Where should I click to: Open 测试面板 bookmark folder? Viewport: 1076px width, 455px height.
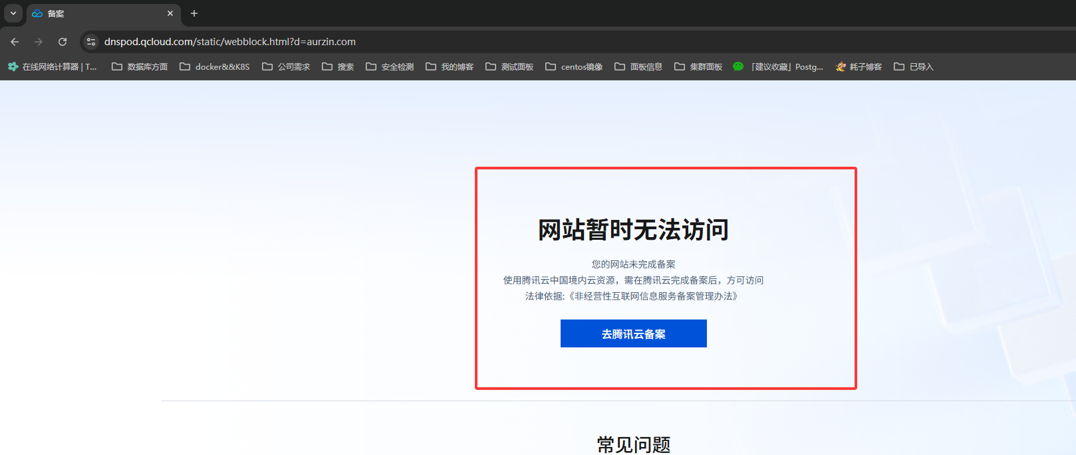pos(509,67)
